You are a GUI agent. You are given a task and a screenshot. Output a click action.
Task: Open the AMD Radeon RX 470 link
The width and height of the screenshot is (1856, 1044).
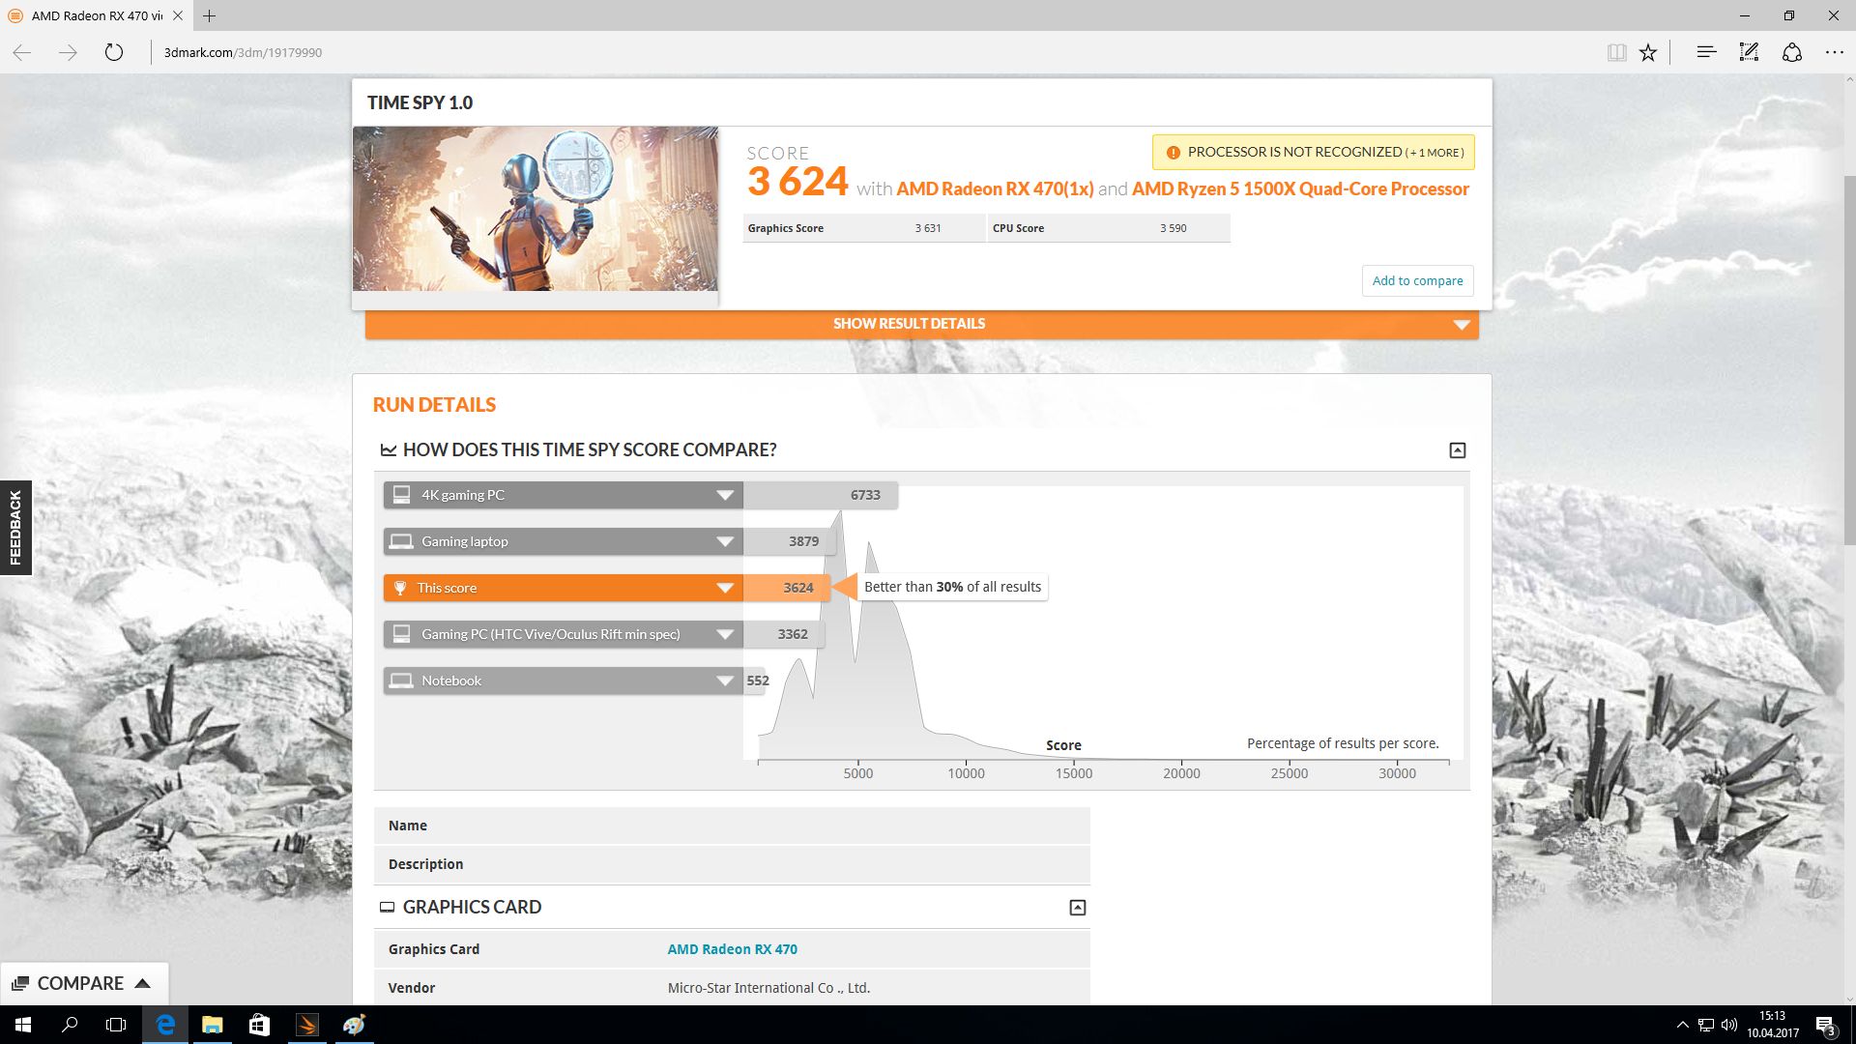coord(732,949)
